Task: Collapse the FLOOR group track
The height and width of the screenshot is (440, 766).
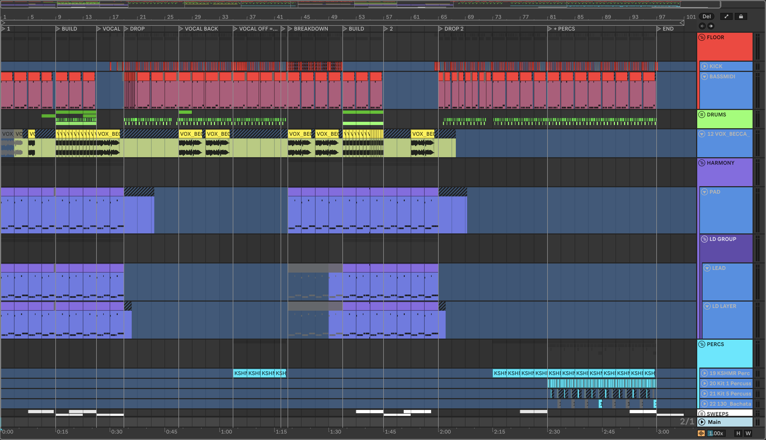Action: (701, 38)
